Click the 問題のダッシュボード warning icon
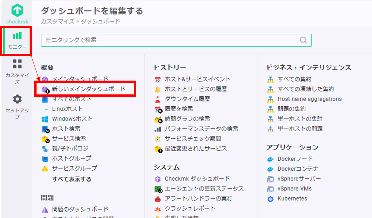The width and height of the screenshot is (372, 218). click(45, 210)
